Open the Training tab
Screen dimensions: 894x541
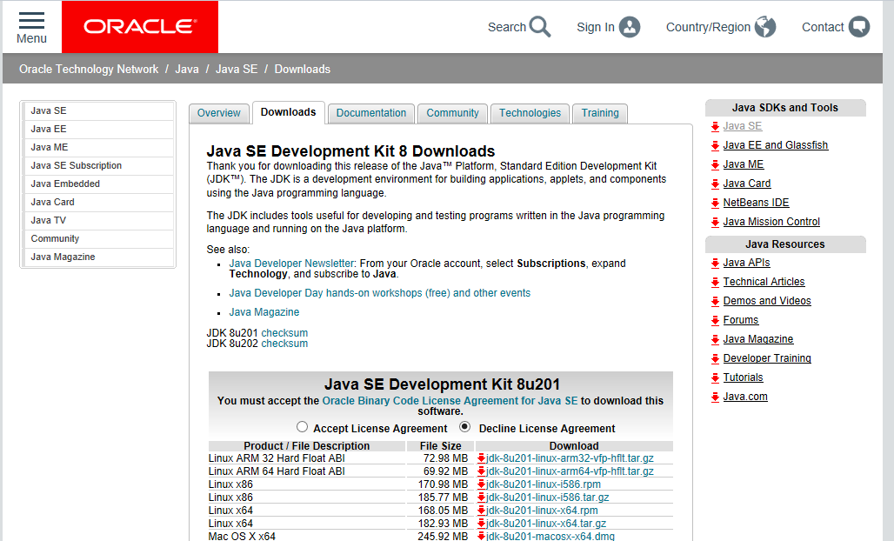coord(600,113)
